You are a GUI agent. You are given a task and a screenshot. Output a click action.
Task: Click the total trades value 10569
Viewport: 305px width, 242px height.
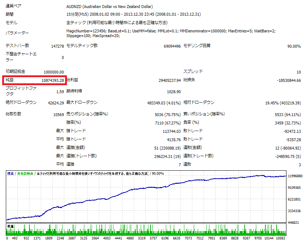[59, 115]
